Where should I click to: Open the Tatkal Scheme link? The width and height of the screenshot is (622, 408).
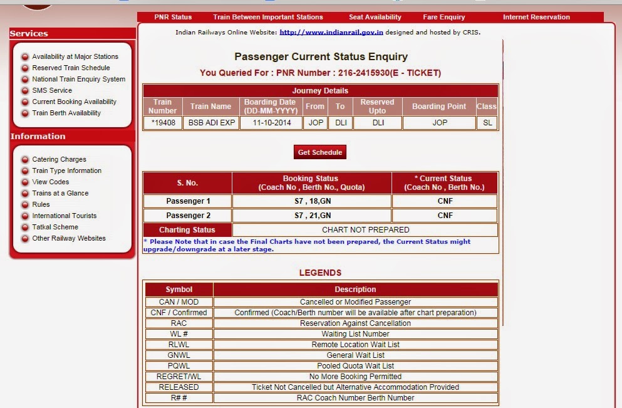[55, 227]
